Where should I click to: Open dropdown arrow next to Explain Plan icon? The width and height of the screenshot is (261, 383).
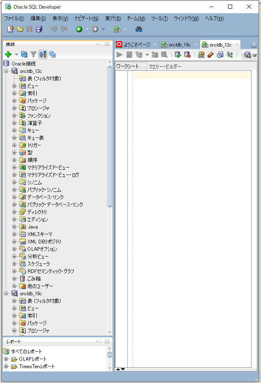[x=147, y=55]
